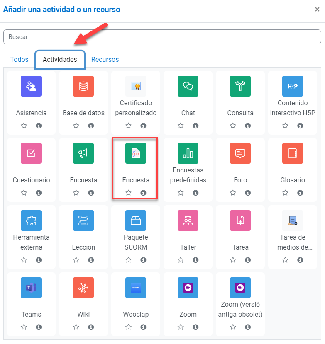325x344 pixels.
Task: Switch to the Recursos tab
Action: coord(105,59)
